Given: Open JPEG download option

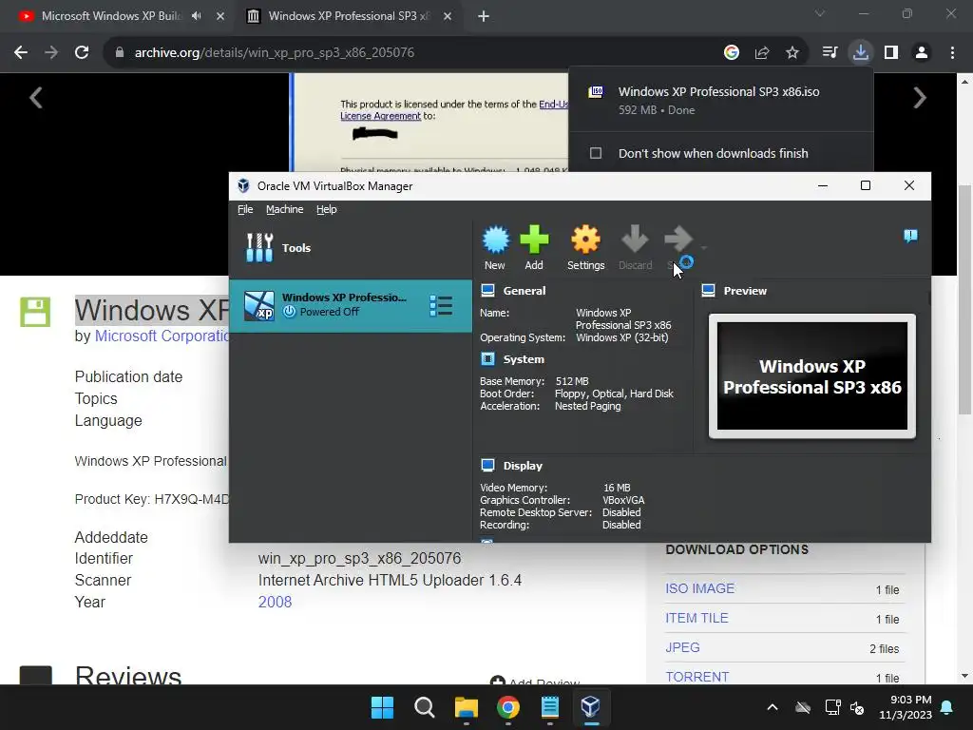Looking at the screenshot, I should tap(682, 647).
